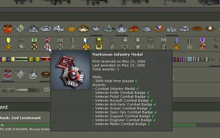Screen dimensions: 220x138
Task: Select the gold oval crossed-rifles badge
Action: [x=84, y=29]
